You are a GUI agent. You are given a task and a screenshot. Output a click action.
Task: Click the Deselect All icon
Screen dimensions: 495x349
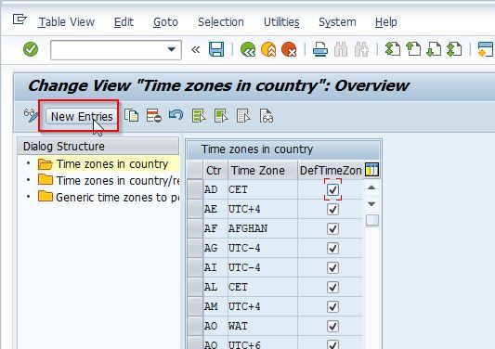(243, 116)
